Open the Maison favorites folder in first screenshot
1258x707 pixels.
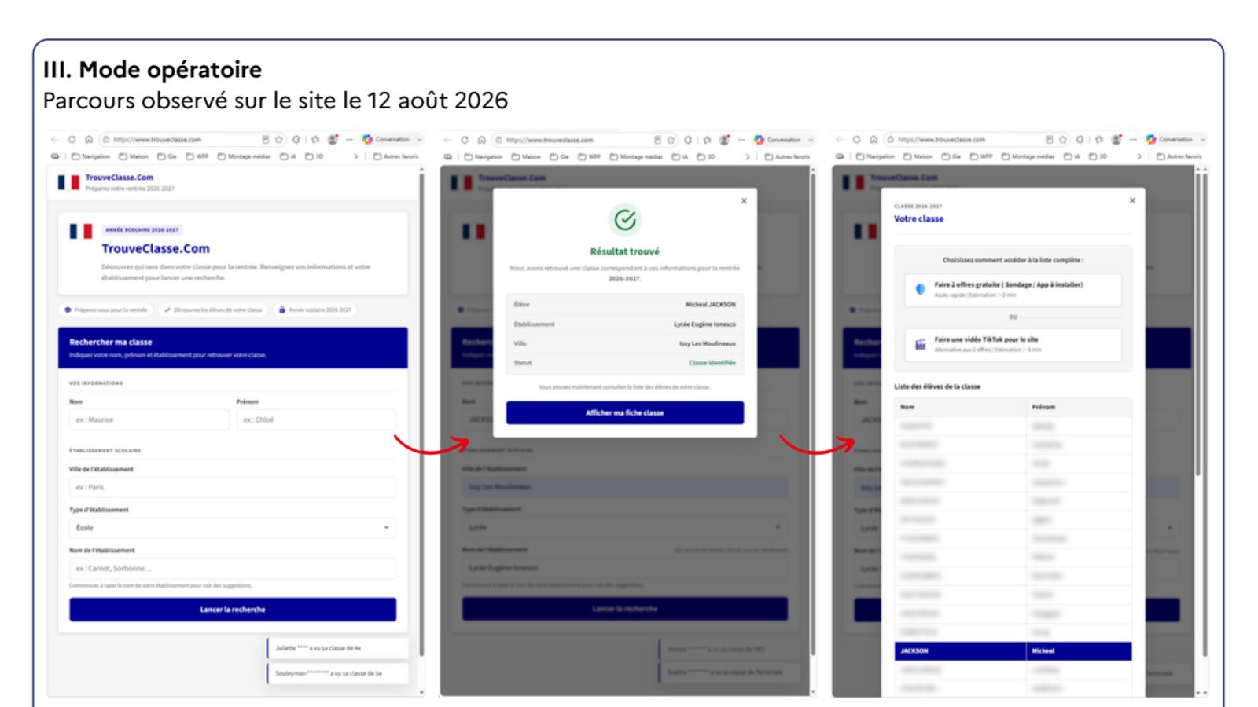(134, 156)
